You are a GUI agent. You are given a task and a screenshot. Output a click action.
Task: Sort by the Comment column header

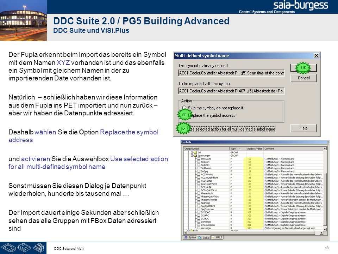point(293,149)
